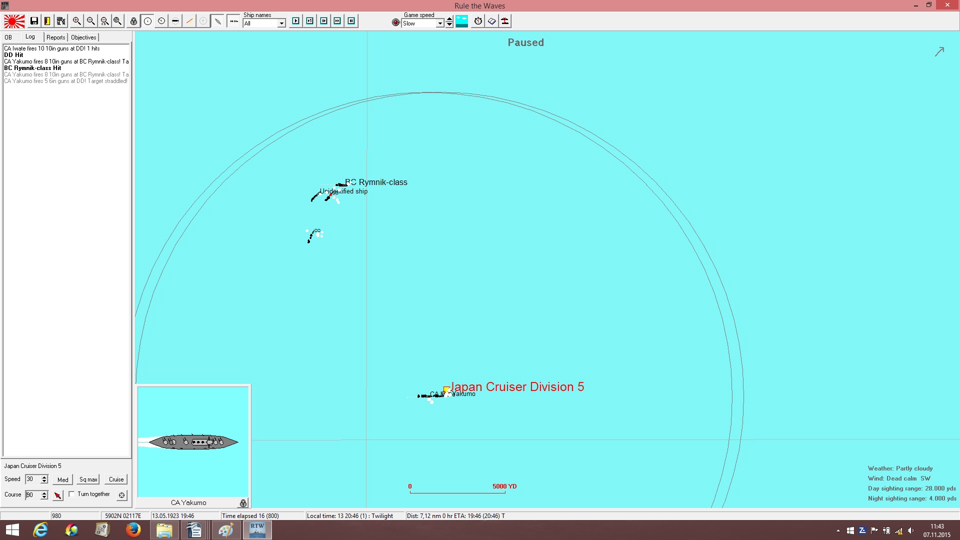Click the fast forward button
This screenshot has height=540, width=960.
[x=337, y=21]
